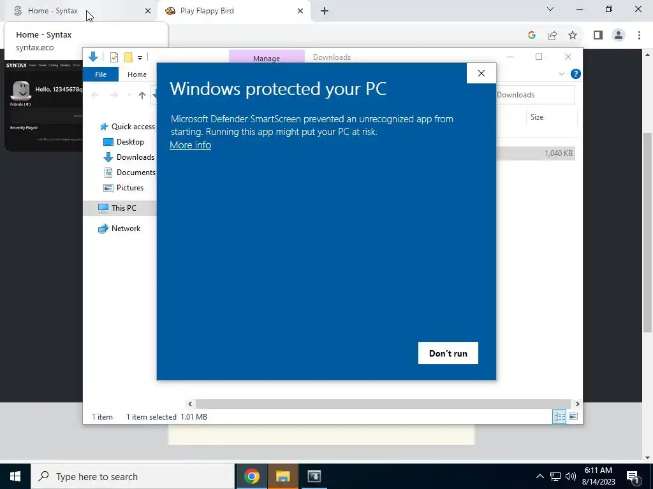Open the File menu in File Explorer
This screenshot has width=653, height=489.
pyautogui.click(x=101, y=74)
